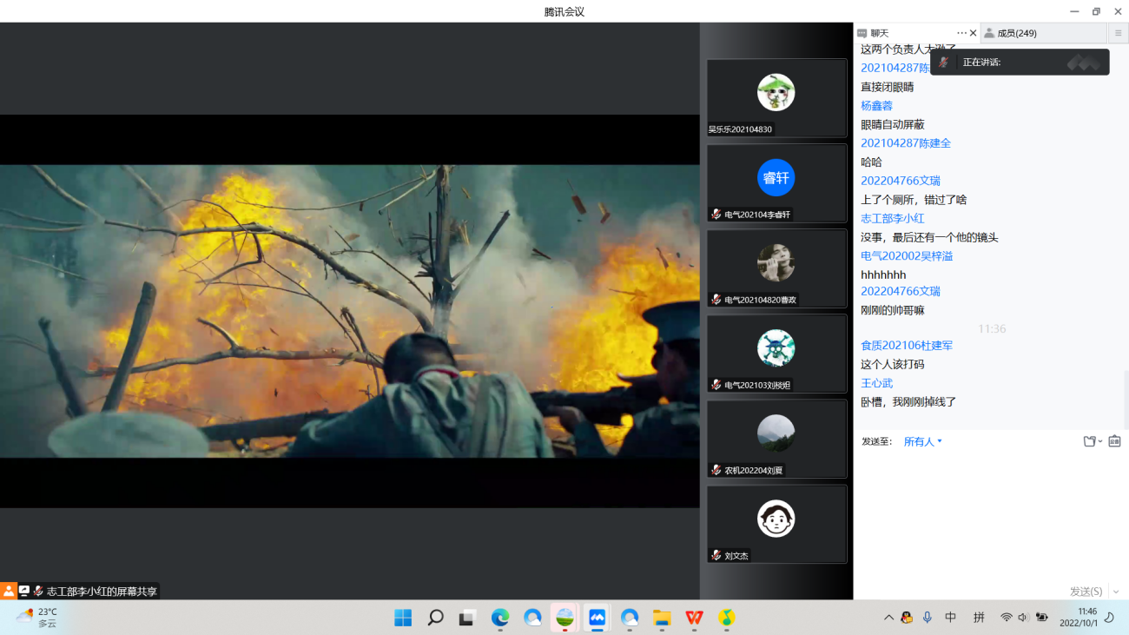Select the 睿轩 participant video tile
1129x635 pixels.
(x=776, y=183)
